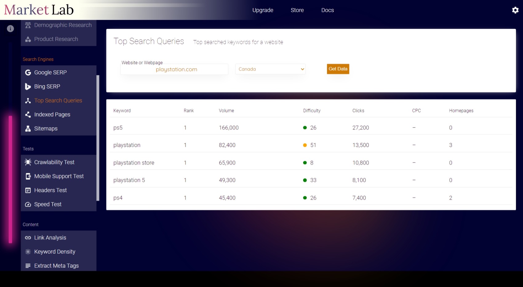Click volume value 65,900
This screenshot has height=287, width=523.
click(227, 163)
